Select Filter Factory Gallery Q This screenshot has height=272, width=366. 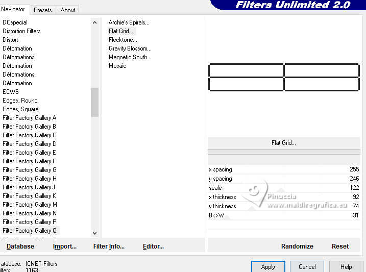tap(30, 231)
